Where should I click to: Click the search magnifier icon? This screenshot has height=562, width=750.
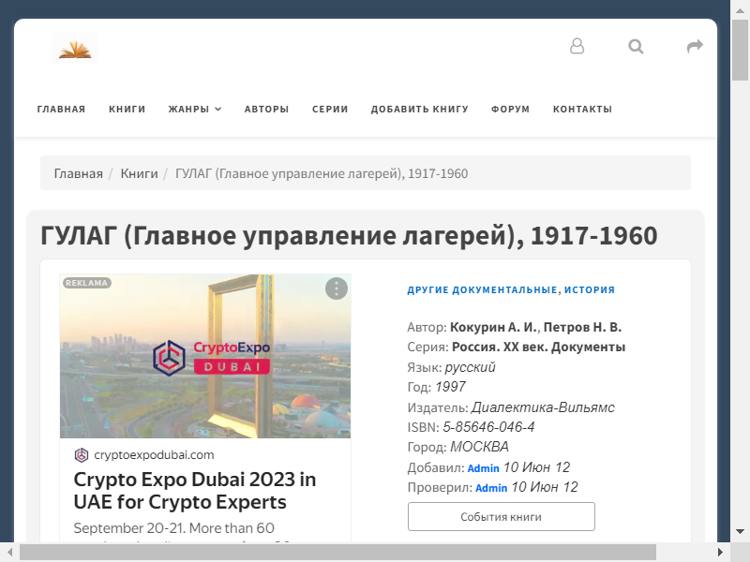point(636,46)
